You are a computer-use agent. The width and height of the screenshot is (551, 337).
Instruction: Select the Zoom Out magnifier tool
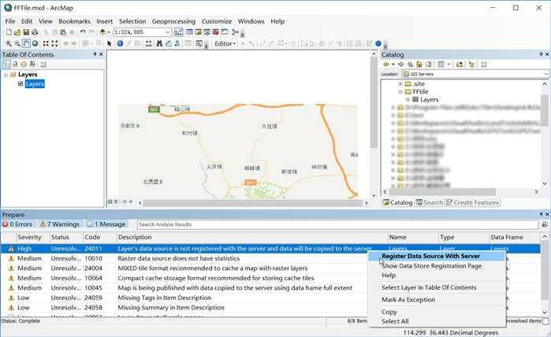pyautogui.click(x=17, y=43)
